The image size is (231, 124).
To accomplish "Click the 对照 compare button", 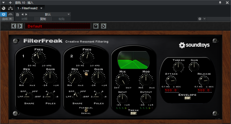I will pos(24,19).
